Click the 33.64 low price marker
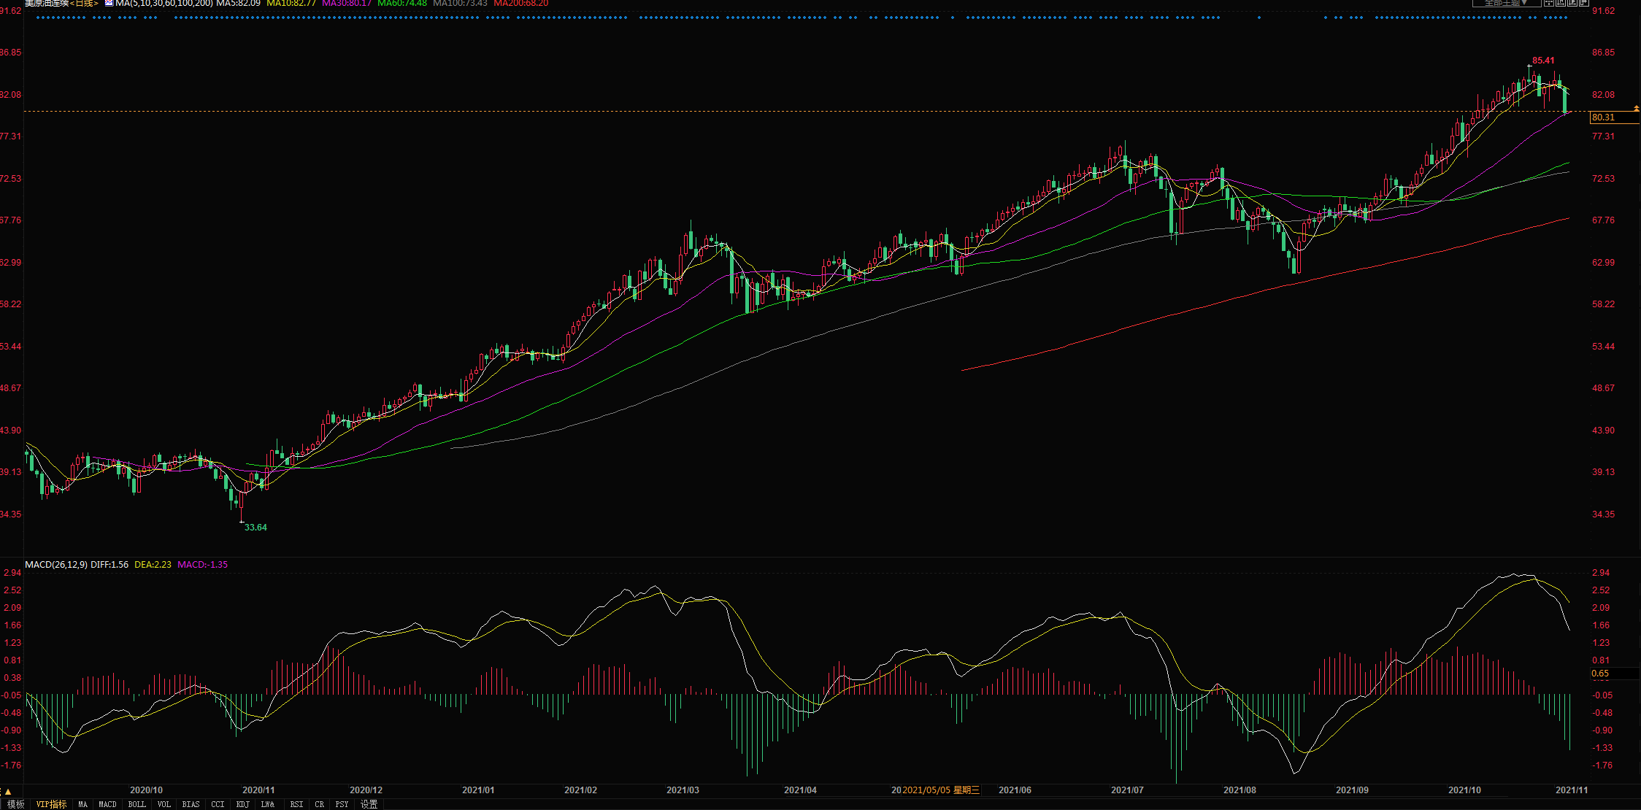This screenshot has width=1641, height=810. (x=255, y=528)
